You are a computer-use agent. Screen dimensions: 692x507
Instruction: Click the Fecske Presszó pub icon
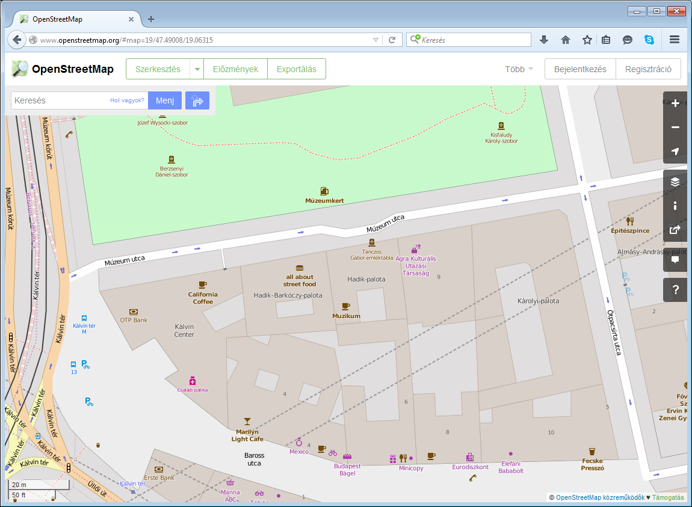592,452
